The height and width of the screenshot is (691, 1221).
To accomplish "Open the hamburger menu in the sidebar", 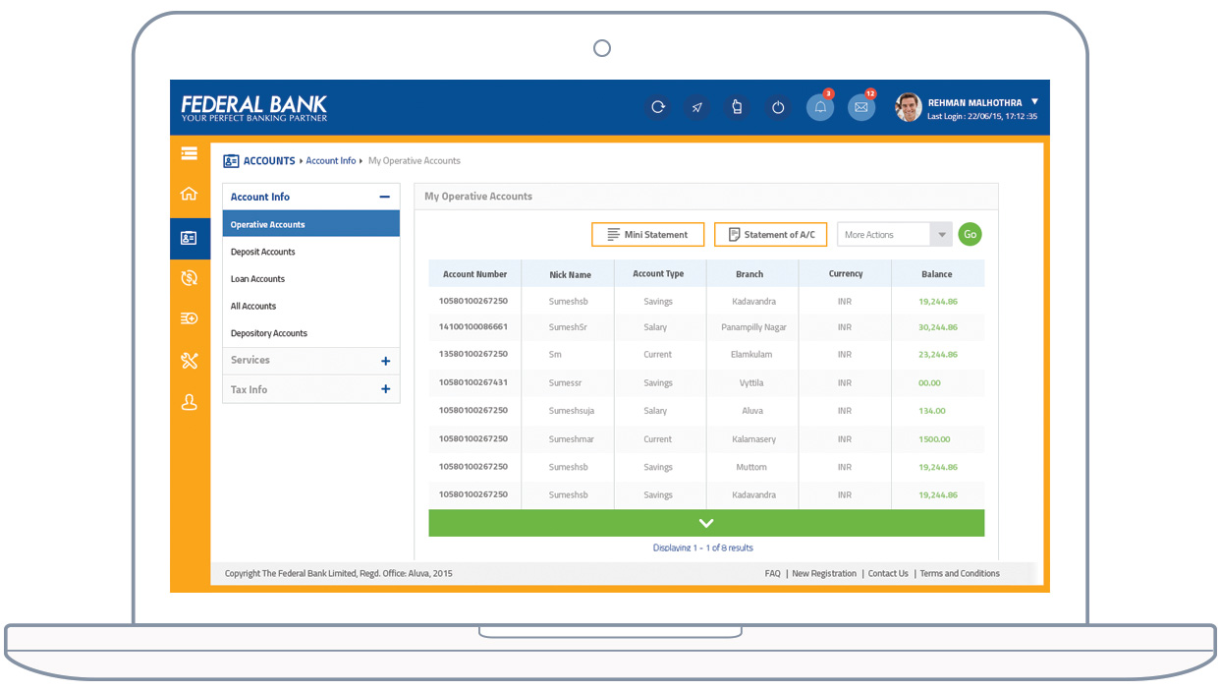I will pos(190,153).
